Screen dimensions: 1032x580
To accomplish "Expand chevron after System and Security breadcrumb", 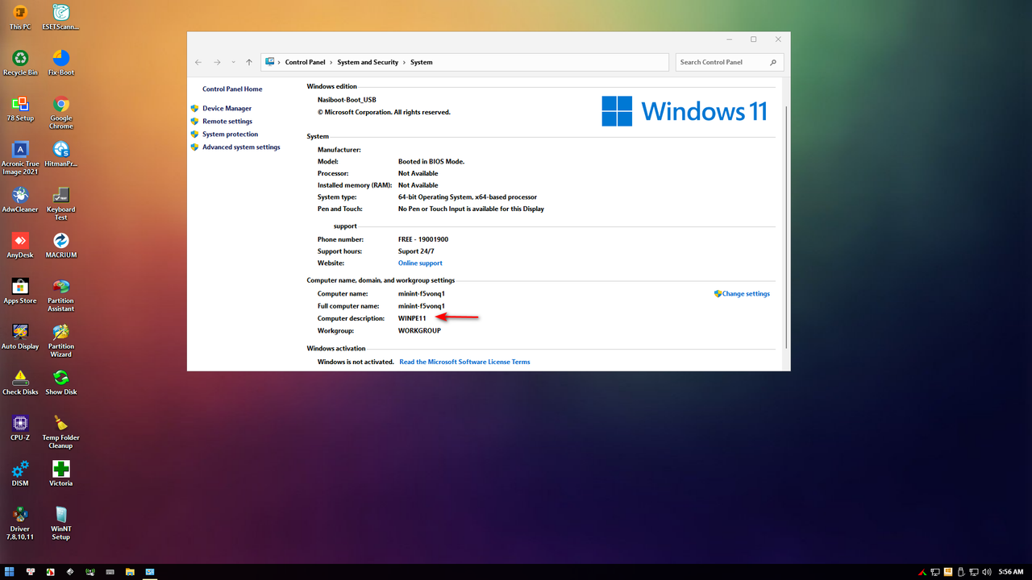I will (405, 62).
